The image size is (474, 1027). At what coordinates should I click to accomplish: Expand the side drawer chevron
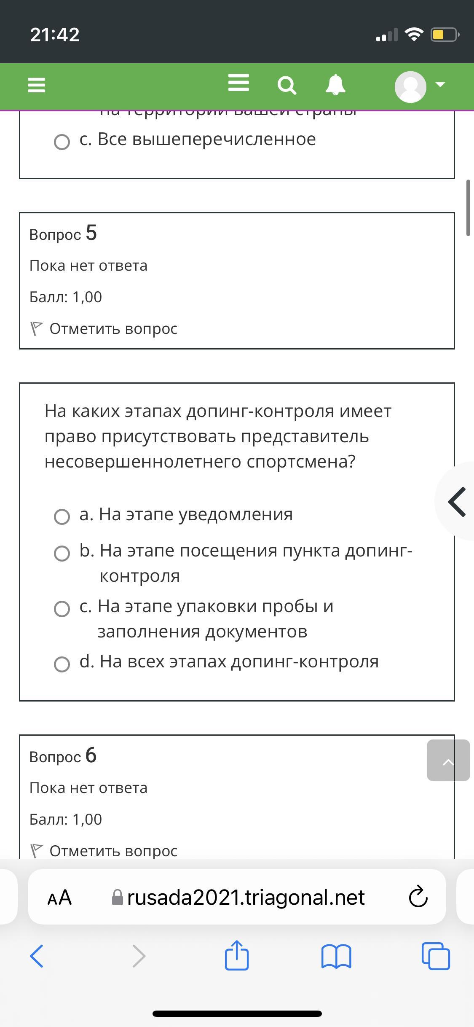pyautogui.click(x=456, y=501)
